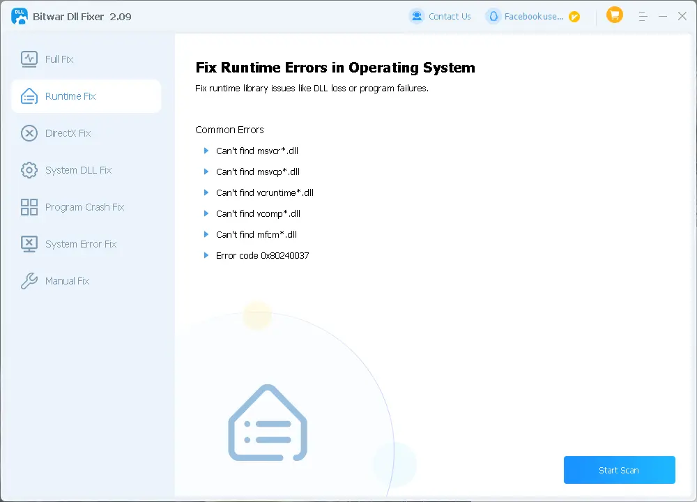Open the orange shopping cart
This screenshot has width=697, height=502.
pyautogui.click(x=614, y=15)
